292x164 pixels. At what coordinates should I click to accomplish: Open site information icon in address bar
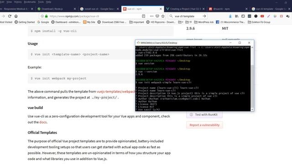coord(42,16)
